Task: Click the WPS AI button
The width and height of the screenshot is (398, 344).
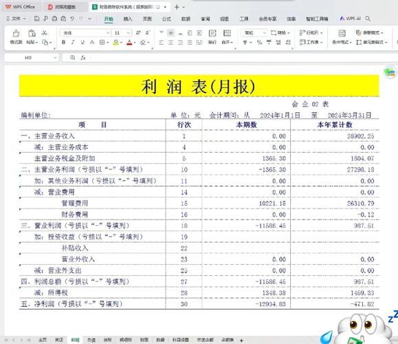Action: 351,19
